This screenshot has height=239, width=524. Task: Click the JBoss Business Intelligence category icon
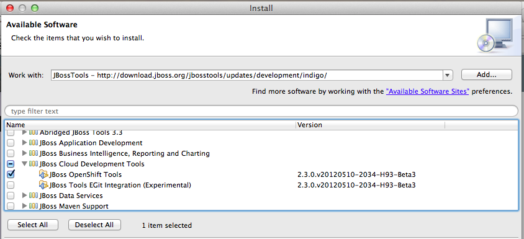[34, 154]
